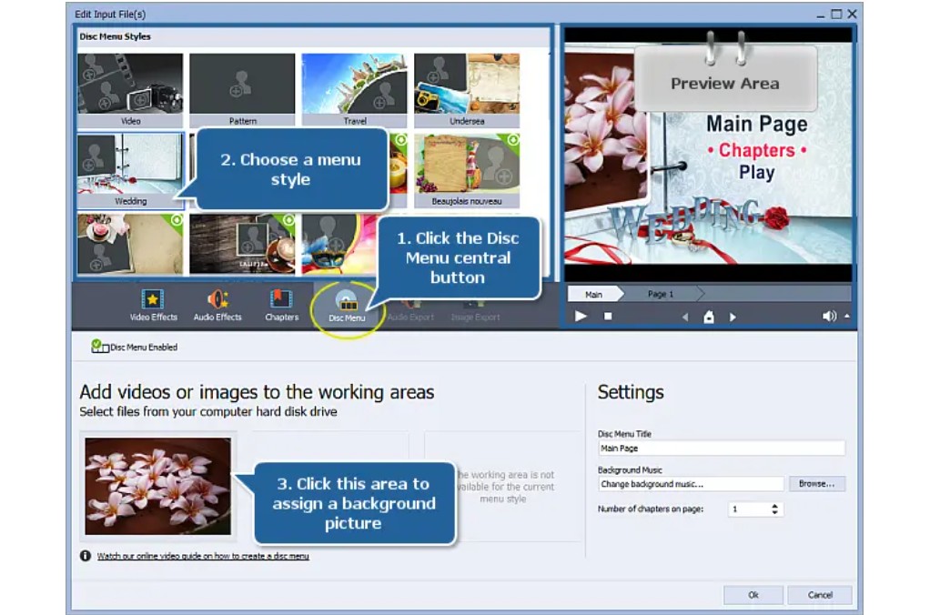The image size is (930, 615).
Task: Click the flowers background picture thumbnail
Action: pyautogui.click(x=157, y=486)
